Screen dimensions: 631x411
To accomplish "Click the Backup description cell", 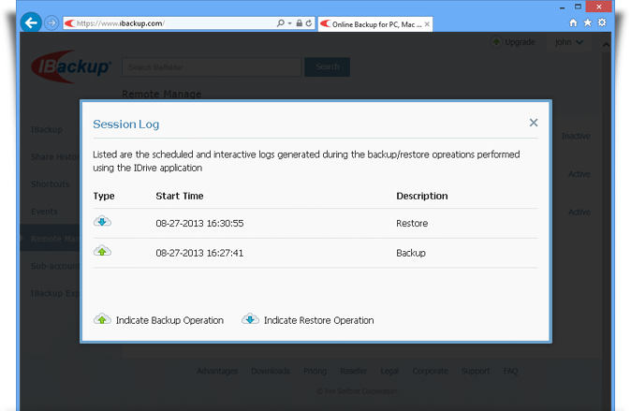I will pyautogui.click(x=411, y=253).
